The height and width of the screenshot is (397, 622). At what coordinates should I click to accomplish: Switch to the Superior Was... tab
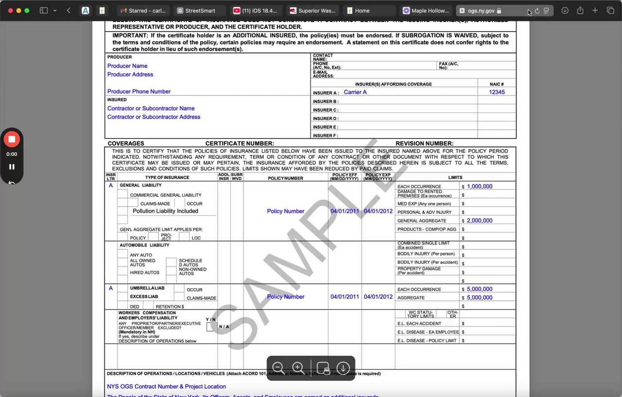pyautogui.click(x=312, y=10)
